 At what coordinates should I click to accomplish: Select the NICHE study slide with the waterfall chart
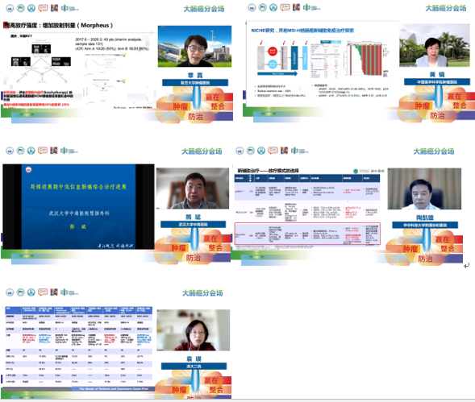[x=322, y=64]
